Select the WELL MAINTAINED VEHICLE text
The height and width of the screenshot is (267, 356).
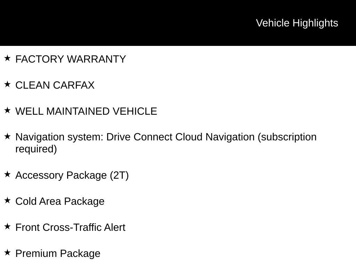[x=86, y=111]
